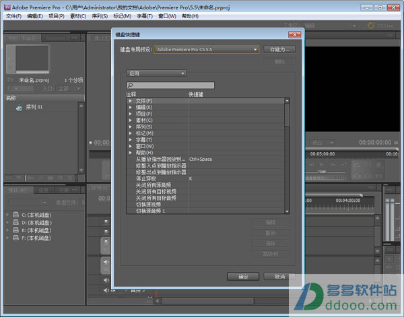This screenshot has width=404, height=317.
Task: Select the 修整出点到播放指示器 row
Action: (x=205, y=172)
